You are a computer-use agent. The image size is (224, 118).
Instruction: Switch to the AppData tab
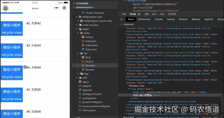(x=209, y=19)
